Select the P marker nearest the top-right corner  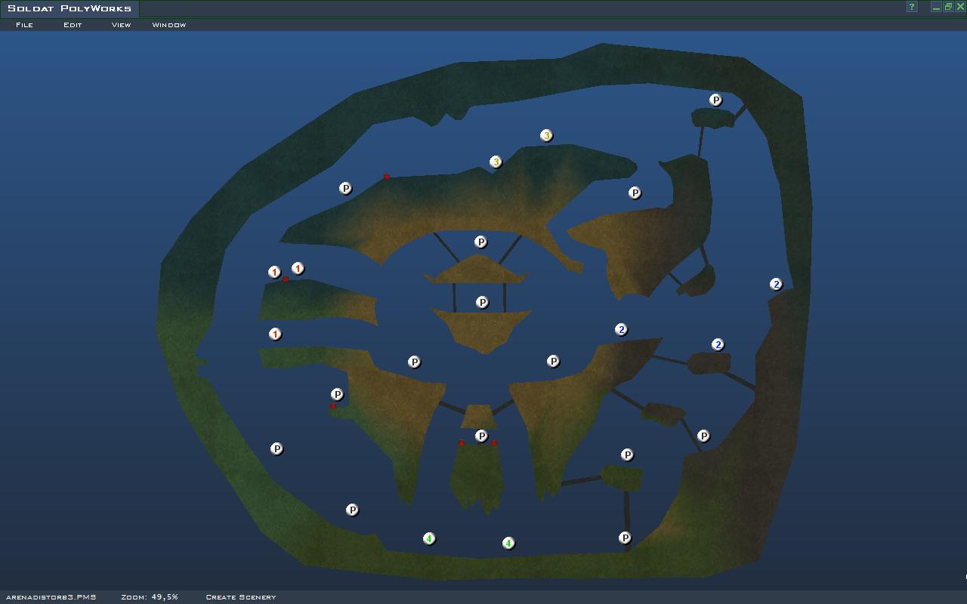click(x=715, y=100)
